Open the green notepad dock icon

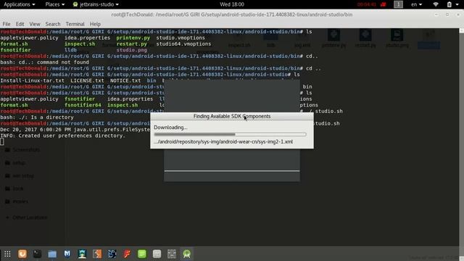142,254
